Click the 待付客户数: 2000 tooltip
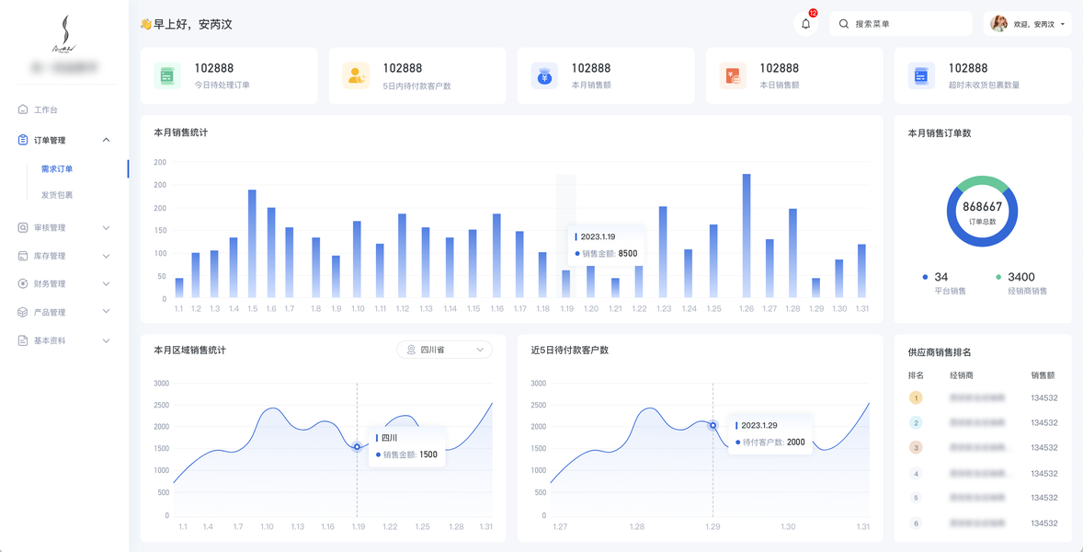The width and height of the screenshot is (1083, 552). 770,434
